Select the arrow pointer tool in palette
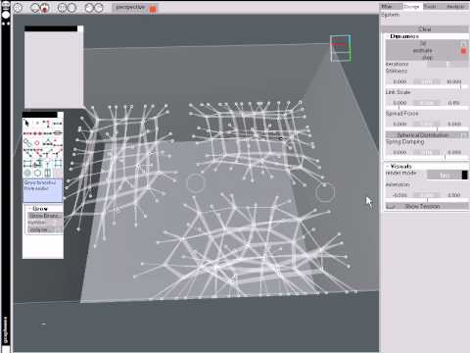Screen dimensions: 470x353 [x=26, y=123]
